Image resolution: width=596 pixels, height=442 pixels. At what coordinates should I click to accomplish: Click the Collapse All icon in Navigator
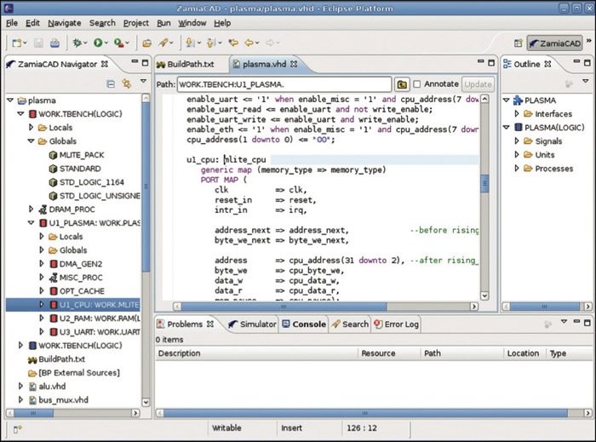111,83
